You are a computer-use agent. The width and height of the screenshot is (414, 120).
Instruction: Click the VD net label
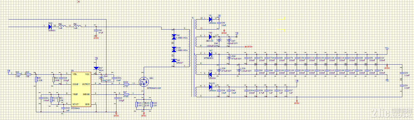(237, 33)
